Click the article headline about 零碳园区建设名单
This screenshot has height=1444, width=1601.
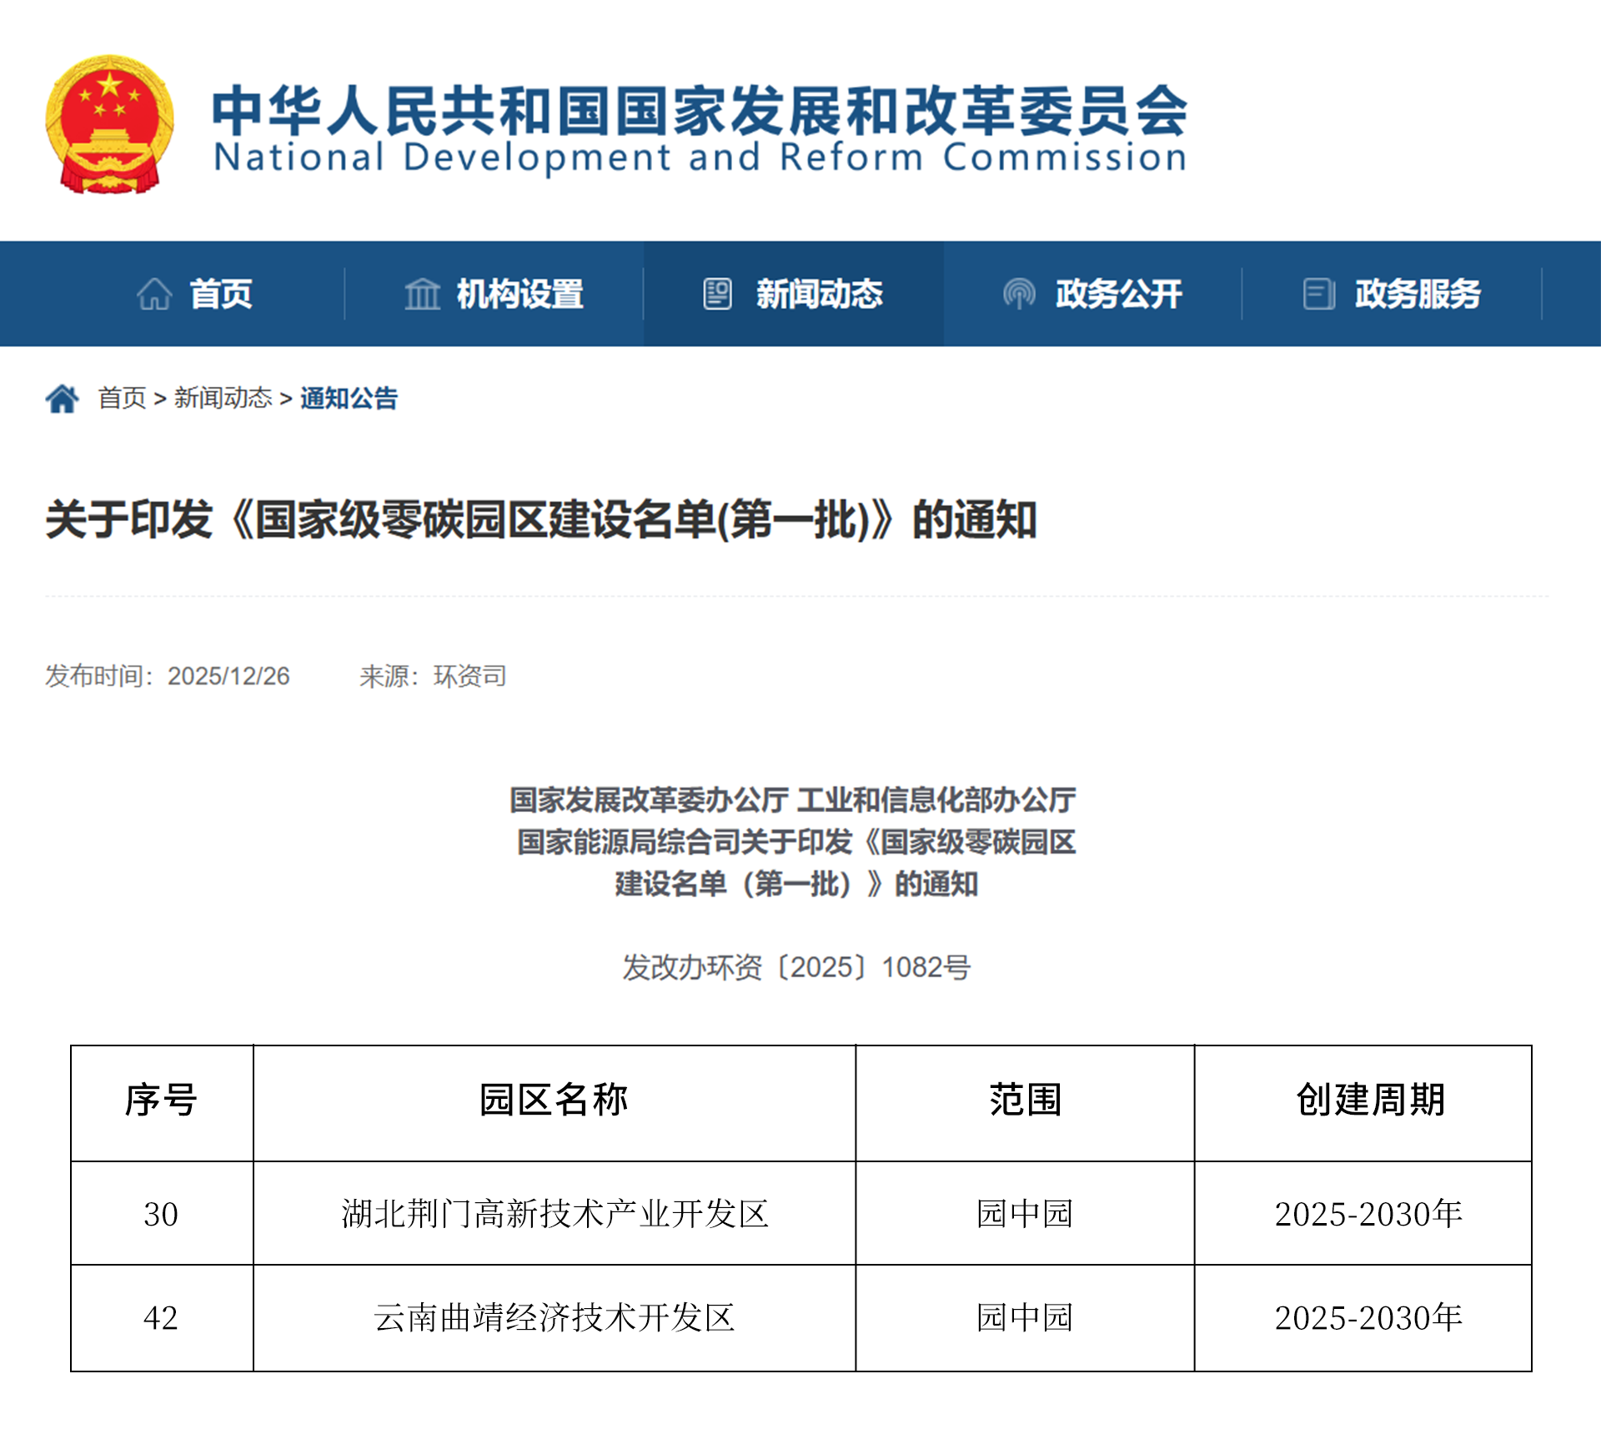pyautogui.click(x=540, y=520)
